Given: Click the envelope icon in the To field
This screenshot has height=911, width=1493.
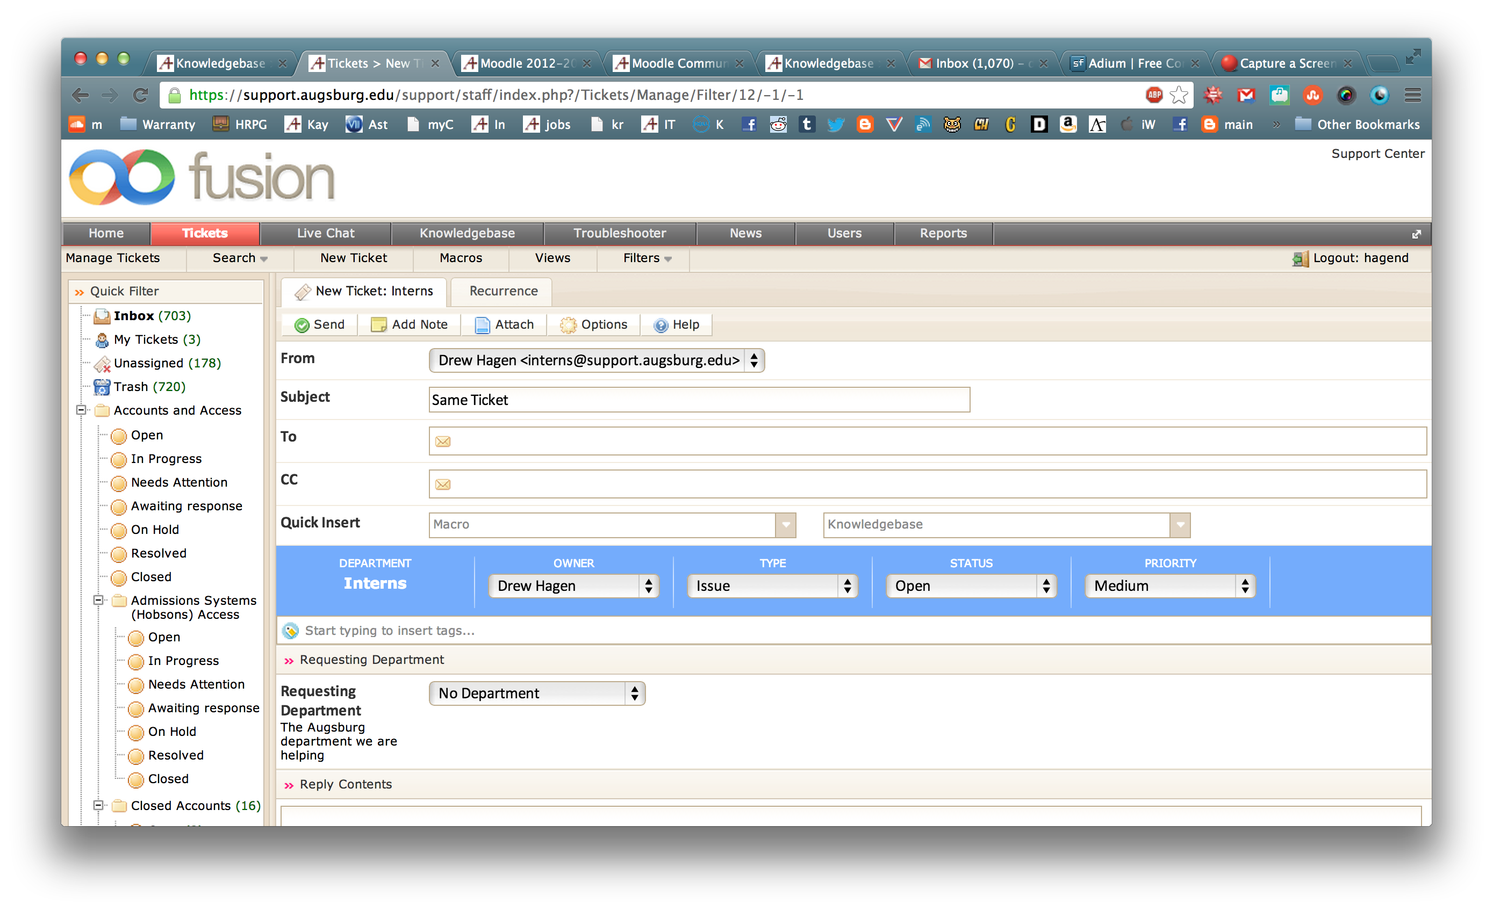Looking at the screenshot, I should click(443, 442).
